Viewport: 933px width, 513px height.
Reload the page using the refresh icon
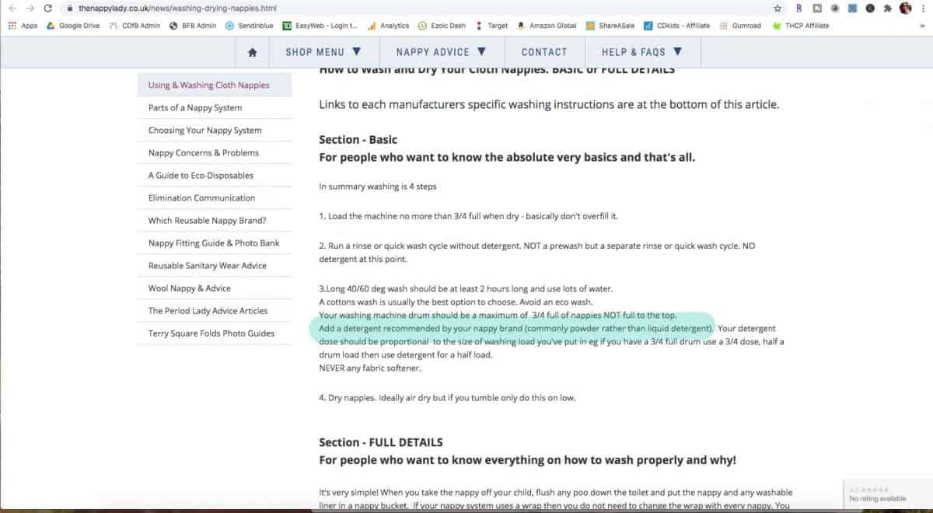coord(48,9)
